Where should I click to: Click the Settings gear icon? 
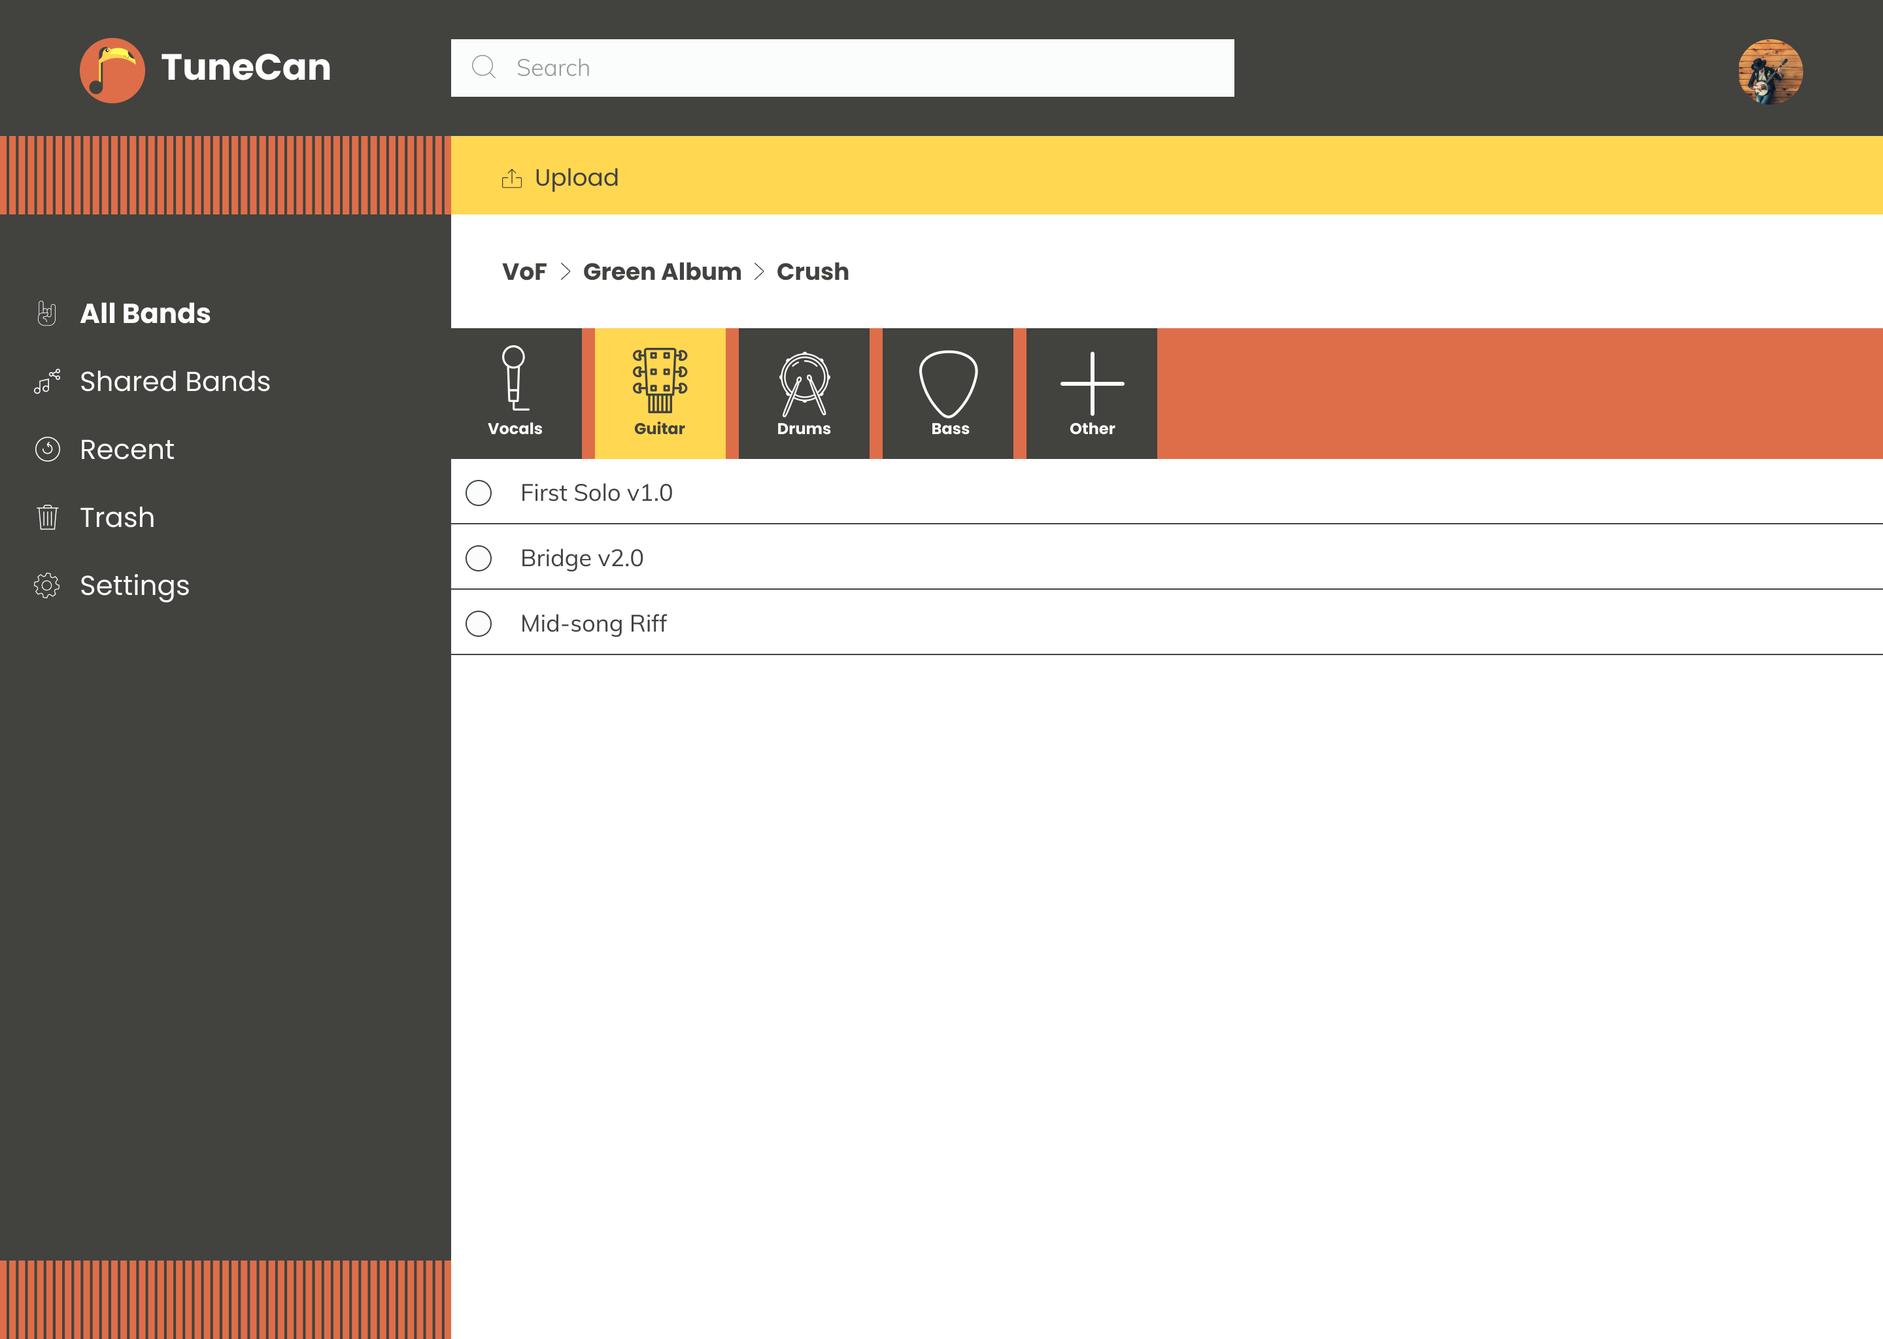47,585
